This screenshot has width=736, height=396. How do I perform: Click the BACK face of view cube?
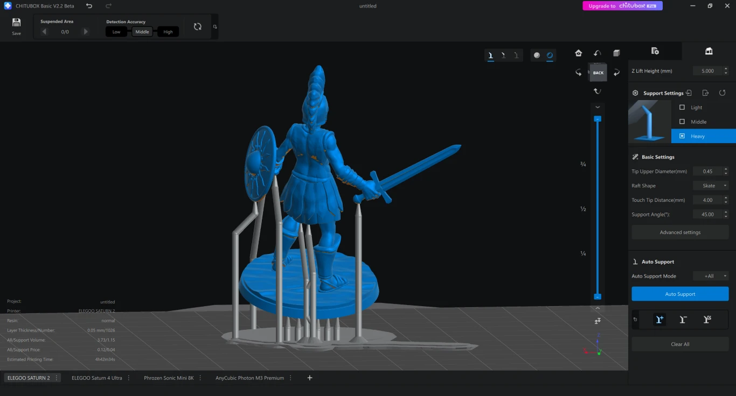[598, 73]
